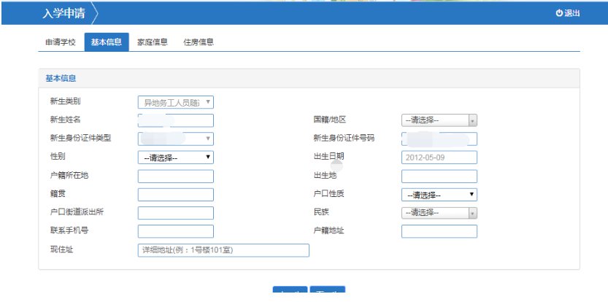
Task: Open the 性别 dropdown
Action: point(175,157)
